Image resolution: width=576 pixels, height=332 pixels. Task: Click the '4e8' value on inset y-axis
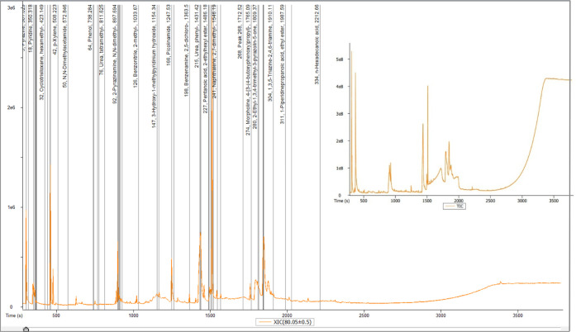coord(340,87)
